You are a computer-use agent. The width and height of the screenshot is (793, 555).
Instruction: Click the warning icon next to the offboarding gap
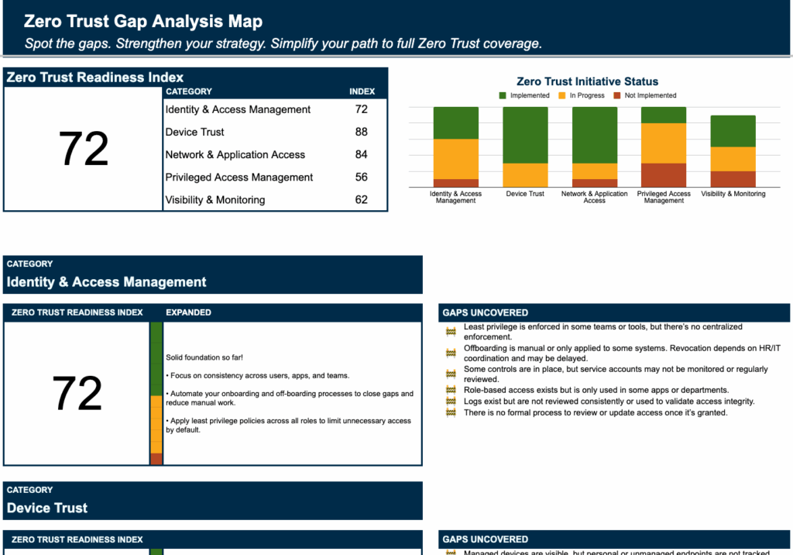point(451,353)
